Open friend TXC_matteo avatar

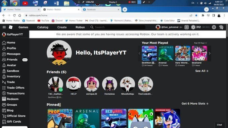[x=55, y=84]
